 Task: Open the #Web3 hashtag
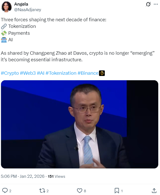pyautogui.click(x=28, y=73)
